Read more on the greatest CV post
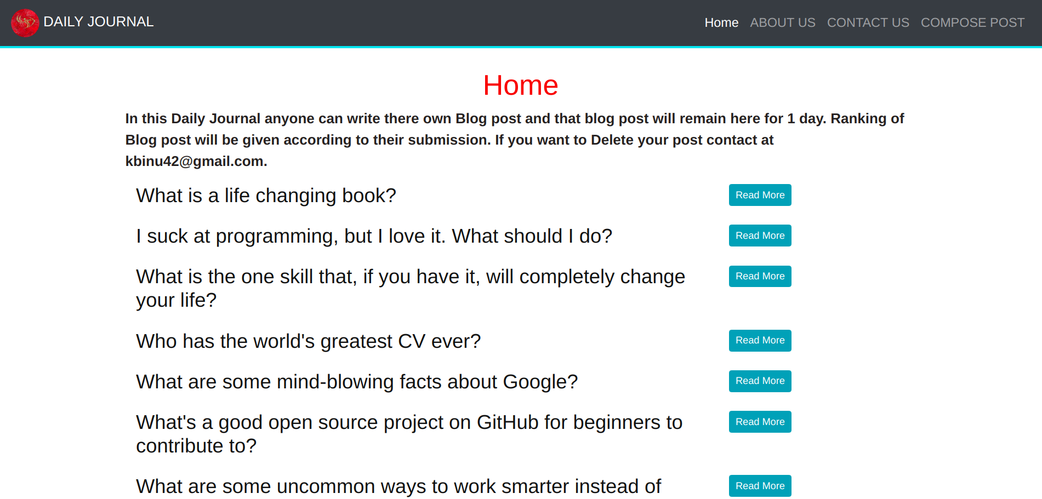1042x499 pixels. 760,340
